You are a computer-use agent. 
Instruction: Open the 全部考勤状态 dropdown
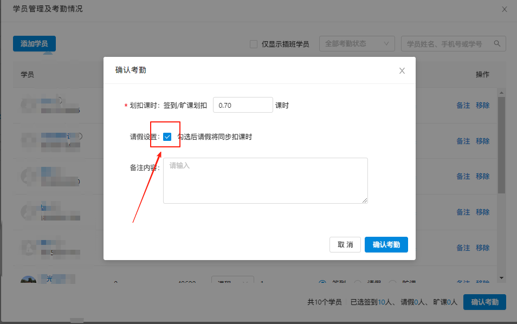point(357,43)
